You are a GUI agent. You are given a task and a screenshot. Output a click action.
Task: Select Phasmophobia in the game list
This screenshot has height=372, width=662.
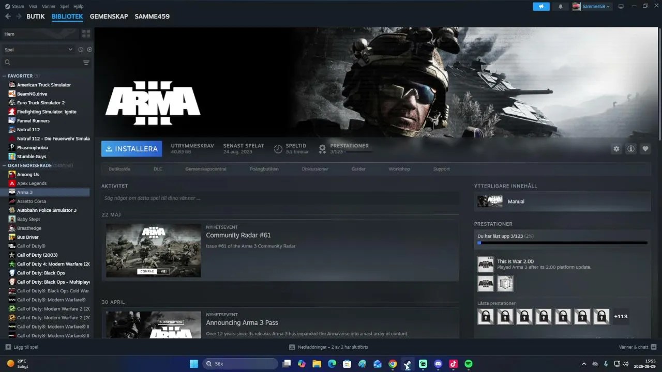click(33, 148)
